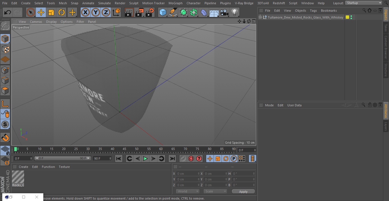This screenshot has width=389, height=201.
Task: Switch to Layers side tab
Action: 386,126
